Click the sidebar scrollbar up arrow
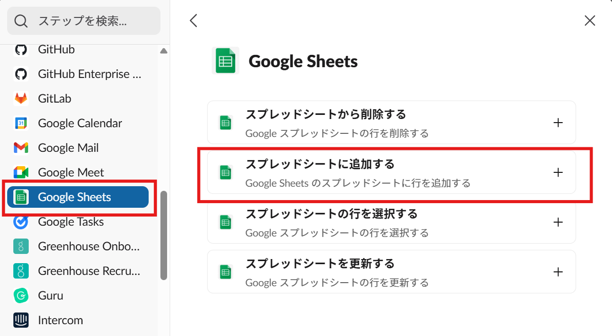This screenshot has width=612, height=336. coord(164,51)
